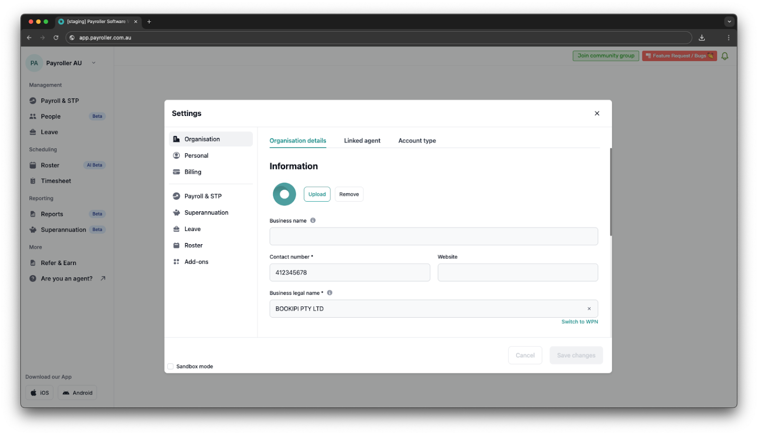
Task: Select the Payroll & STP sidebar icon
Action: [x=32, y=100]
